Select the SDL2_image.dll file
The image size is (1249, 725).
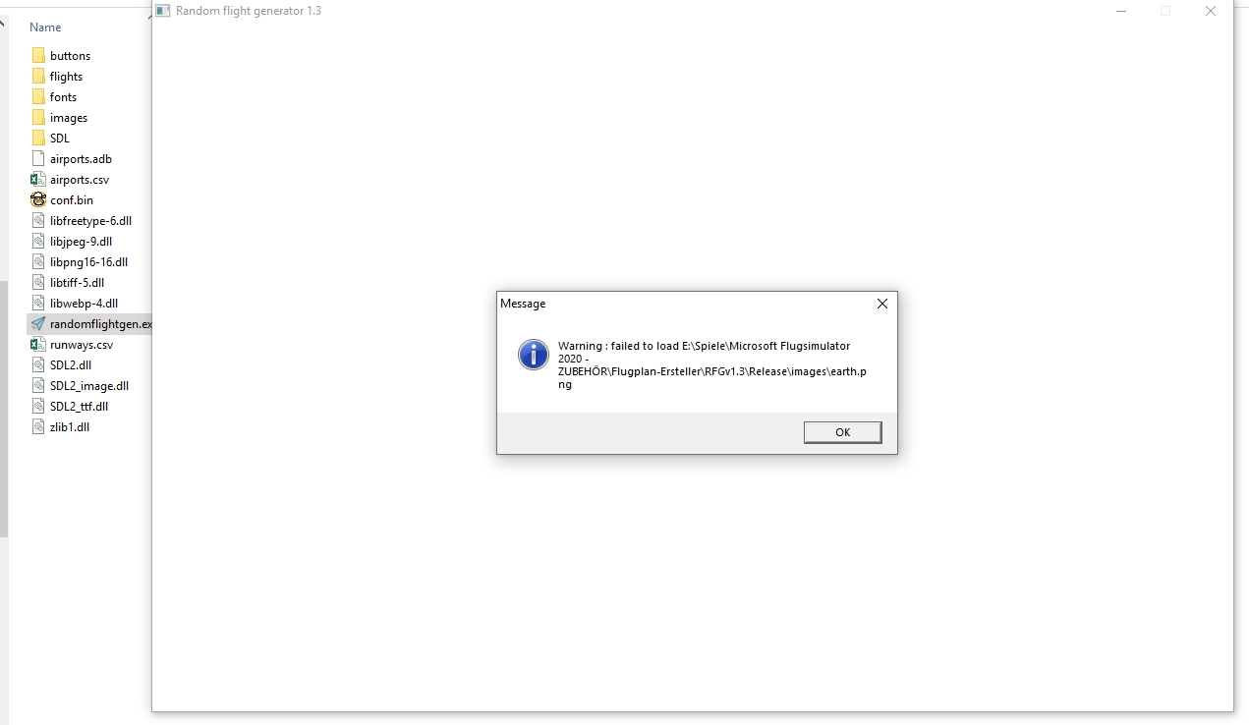(89, 386)
